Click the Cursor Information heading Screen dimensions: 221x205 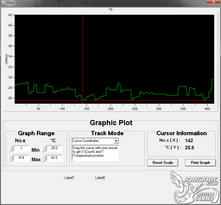pyautogui.click(x=181, y=133)
